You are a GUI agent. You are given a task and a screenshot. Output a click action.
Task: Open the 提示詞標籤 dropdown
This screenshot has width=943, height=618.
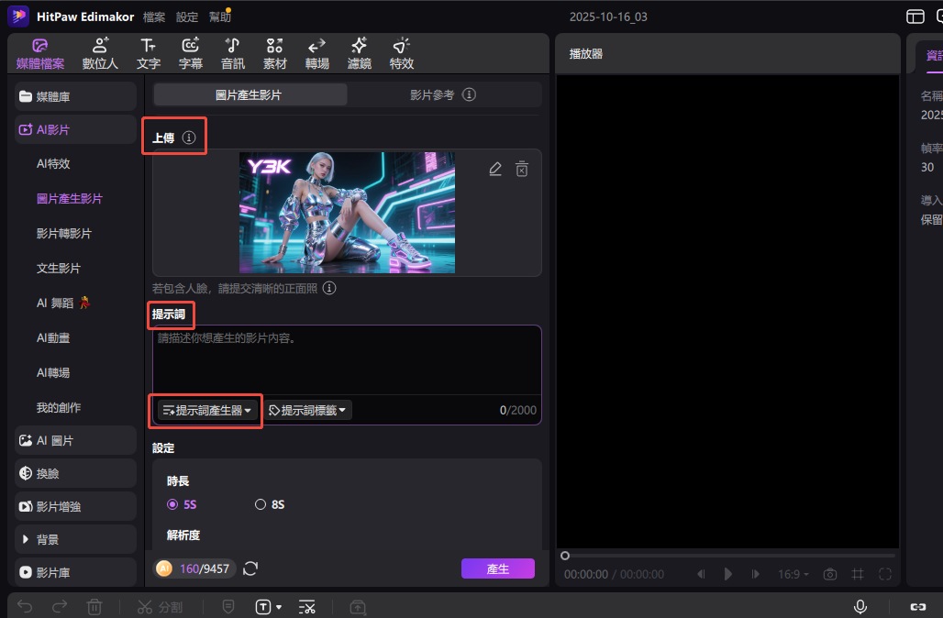coord(308,410)
